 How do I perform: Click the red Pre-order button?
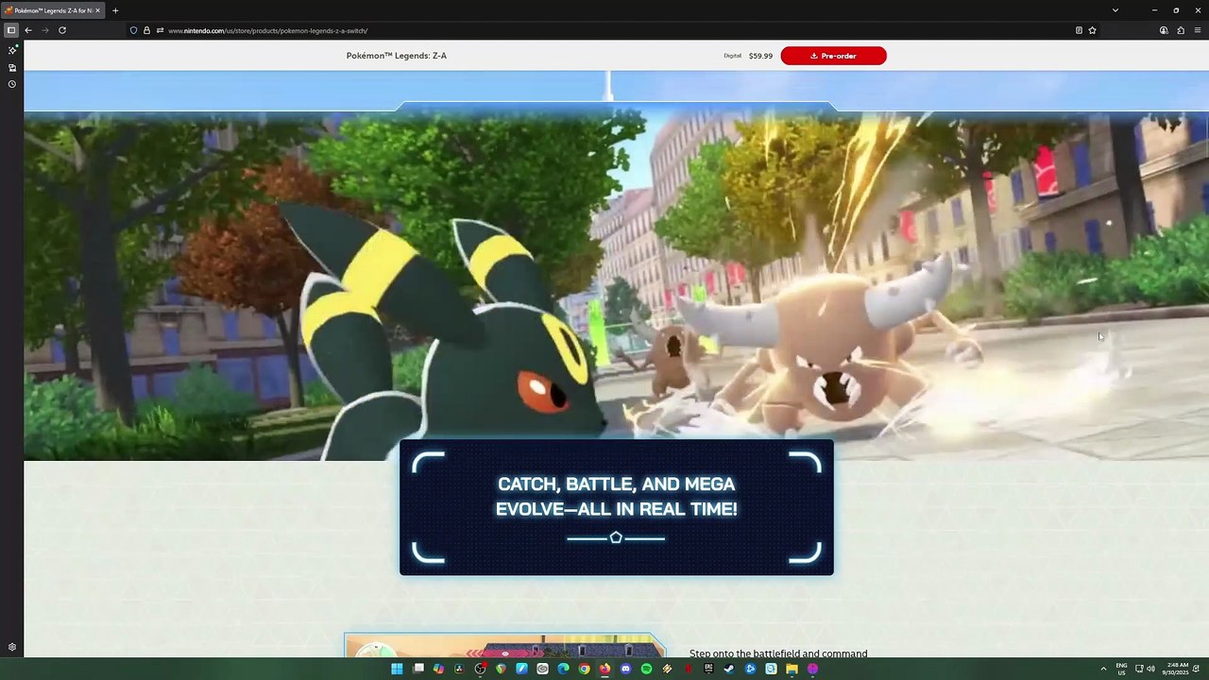tap(833, 56)
